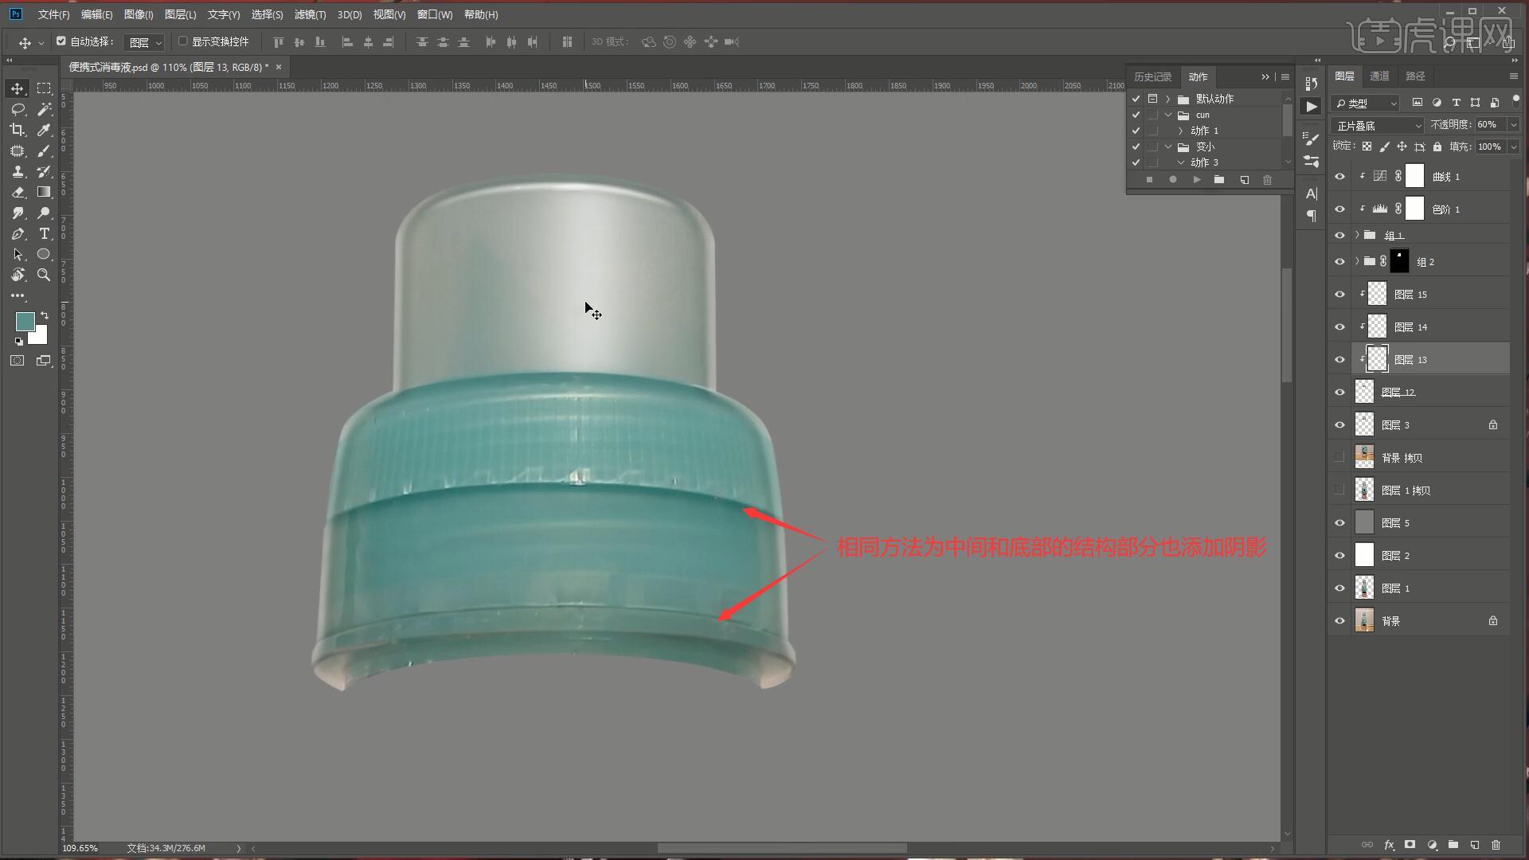The image size is (1529, 860).
Task: Open the opacity 60% dropdown arrow
Action: (x=1513, y=125)
